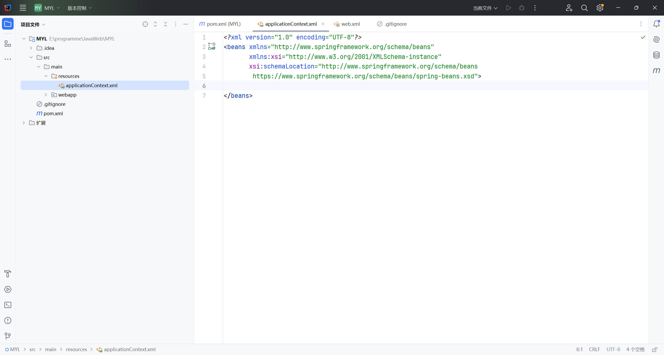Open the 项目文件 view dropdown

33,25
